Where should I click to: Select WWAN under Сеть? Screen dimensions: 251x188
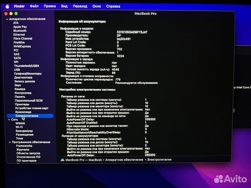[20, 123]
